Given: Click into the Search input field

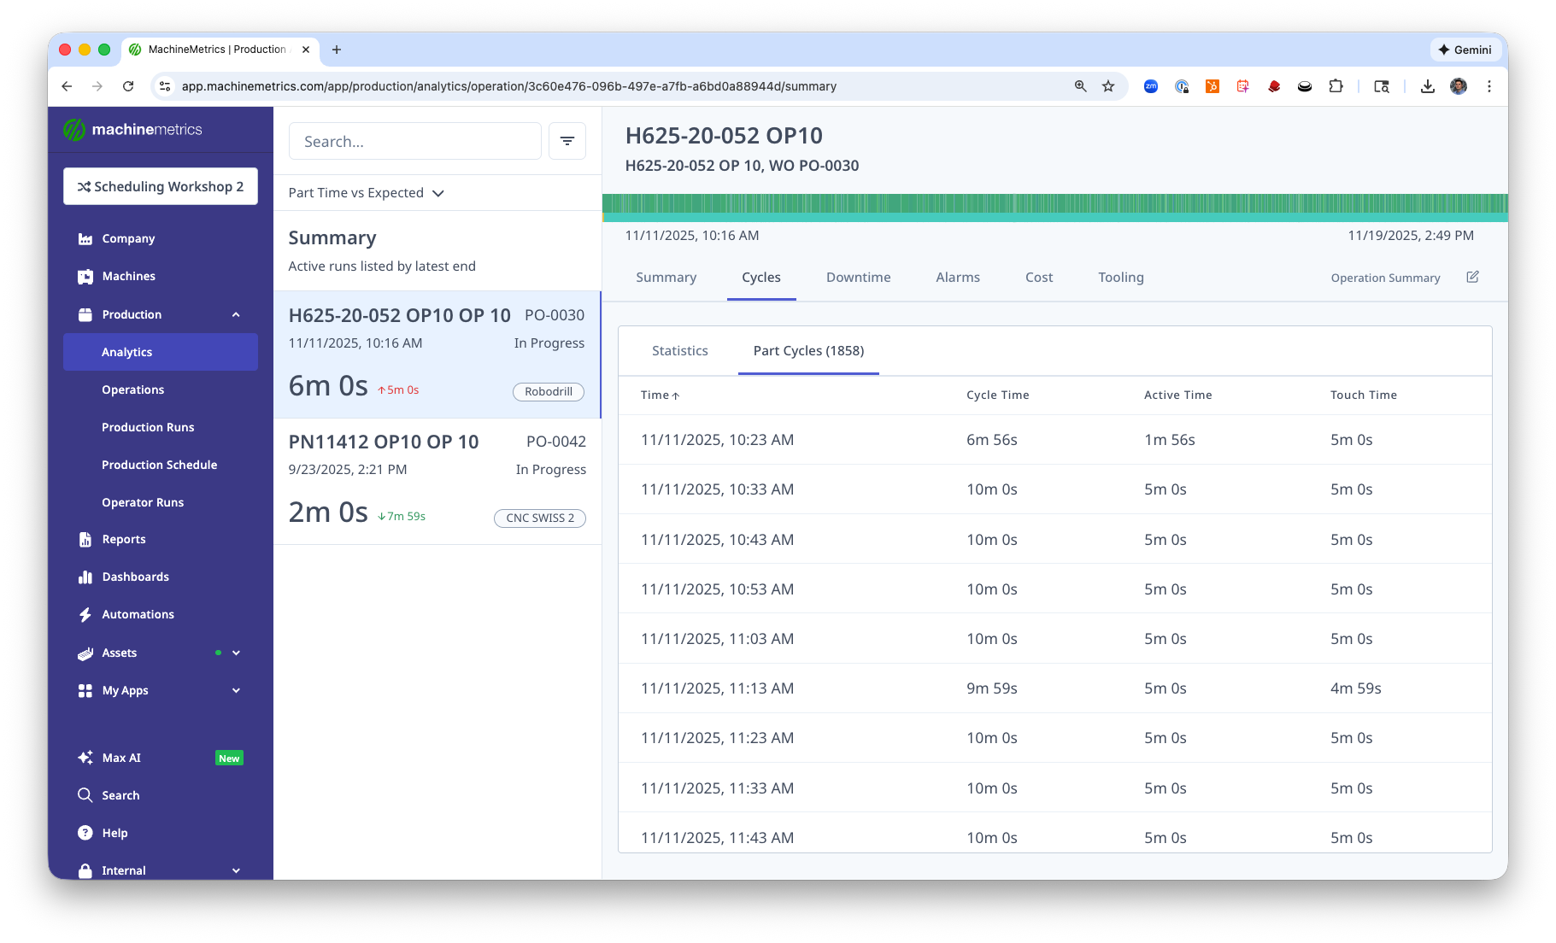Looking at the screenshot, I should [414, 141].
